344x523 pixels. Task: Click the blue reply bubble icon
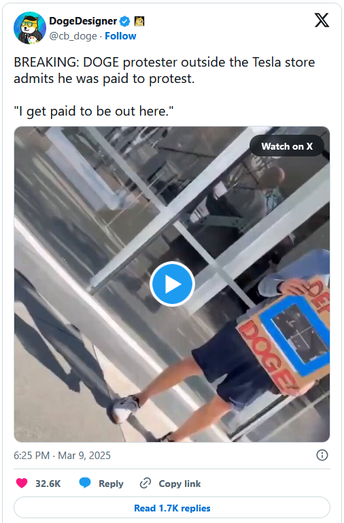(x=85, y=483)
